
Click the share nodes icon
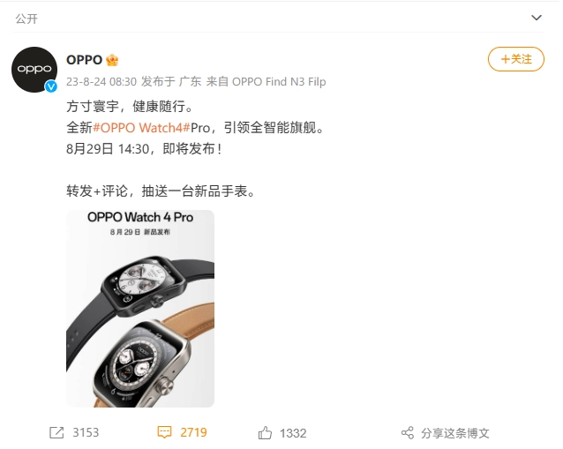click(x=408, y=433)
